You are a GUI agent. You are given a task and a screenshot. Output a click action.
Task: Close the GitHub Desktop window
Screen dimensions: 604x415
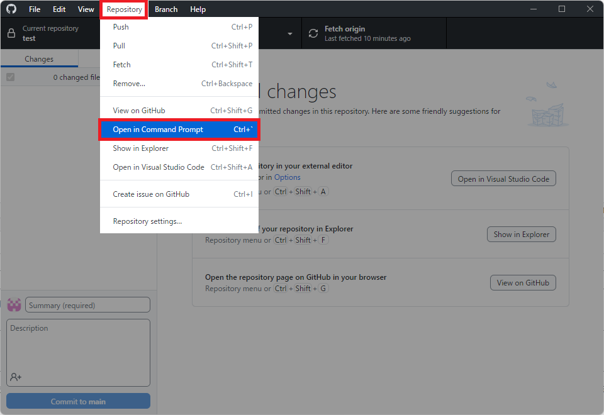point(590,9)
